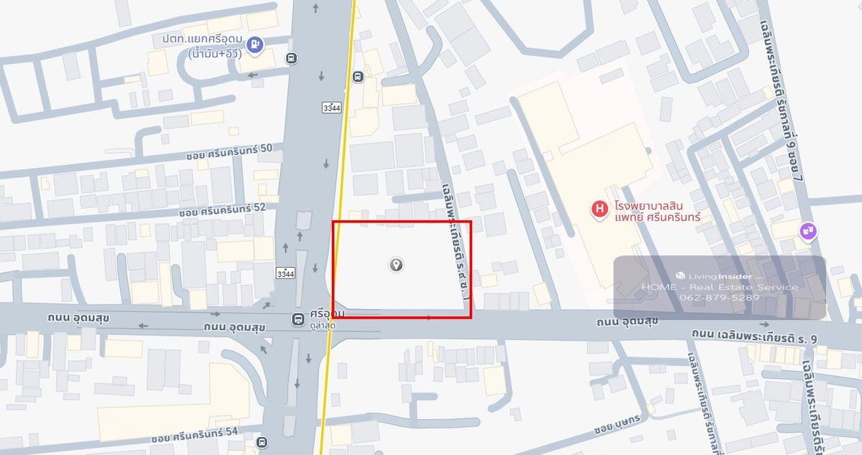Click the phone number 062-879-5289

click(x=719, y=297)
